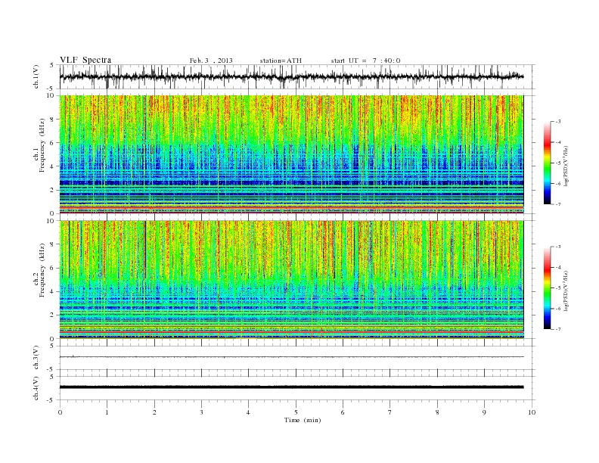Click the "-3" label on ch.1 colorbar
Screen dimensions: 599x463
[x=558, y=122]
